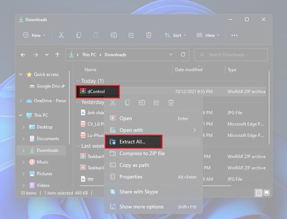
Task: Click the Back navigation button
Action: point(23,55)
